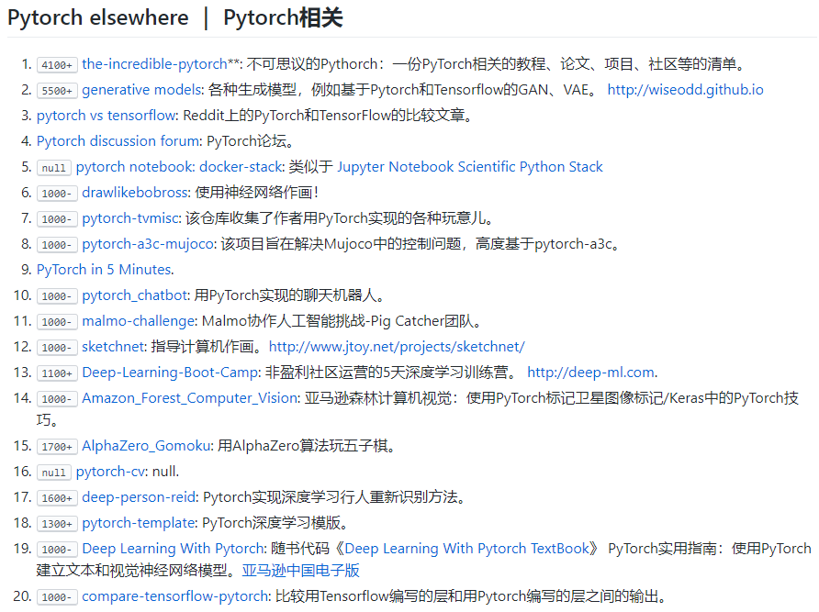Open AlphaZero_Gomoku link
The image size is (819, 612).
[x=146, y=446]
